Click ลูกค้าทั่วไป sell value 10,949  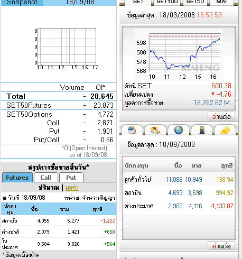(193, 180)
